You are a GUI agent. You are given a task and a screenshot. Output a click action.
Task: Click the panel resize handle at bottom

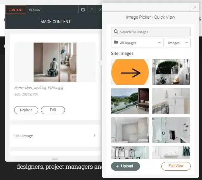(55, 159)
